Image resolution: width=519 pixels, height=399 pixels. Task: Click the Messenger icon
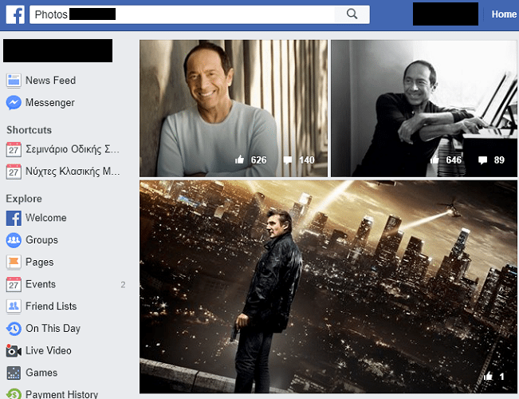[x=14, y=103]
